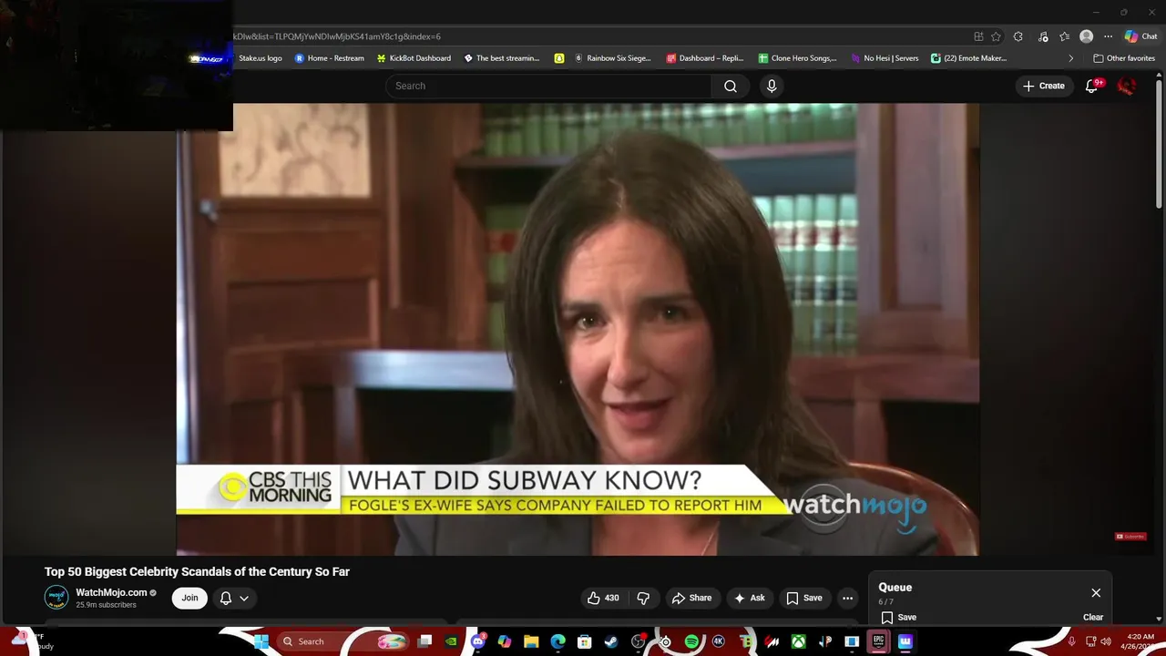
Task: Click the Subscribe watermark in video corner
Action: click(1130, 537)
